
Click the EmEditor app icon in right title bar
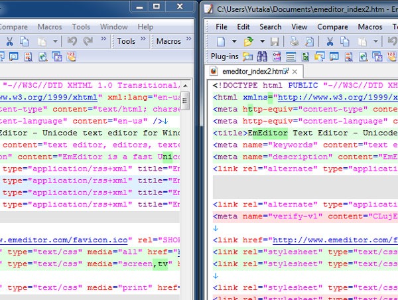click(208, 9)
